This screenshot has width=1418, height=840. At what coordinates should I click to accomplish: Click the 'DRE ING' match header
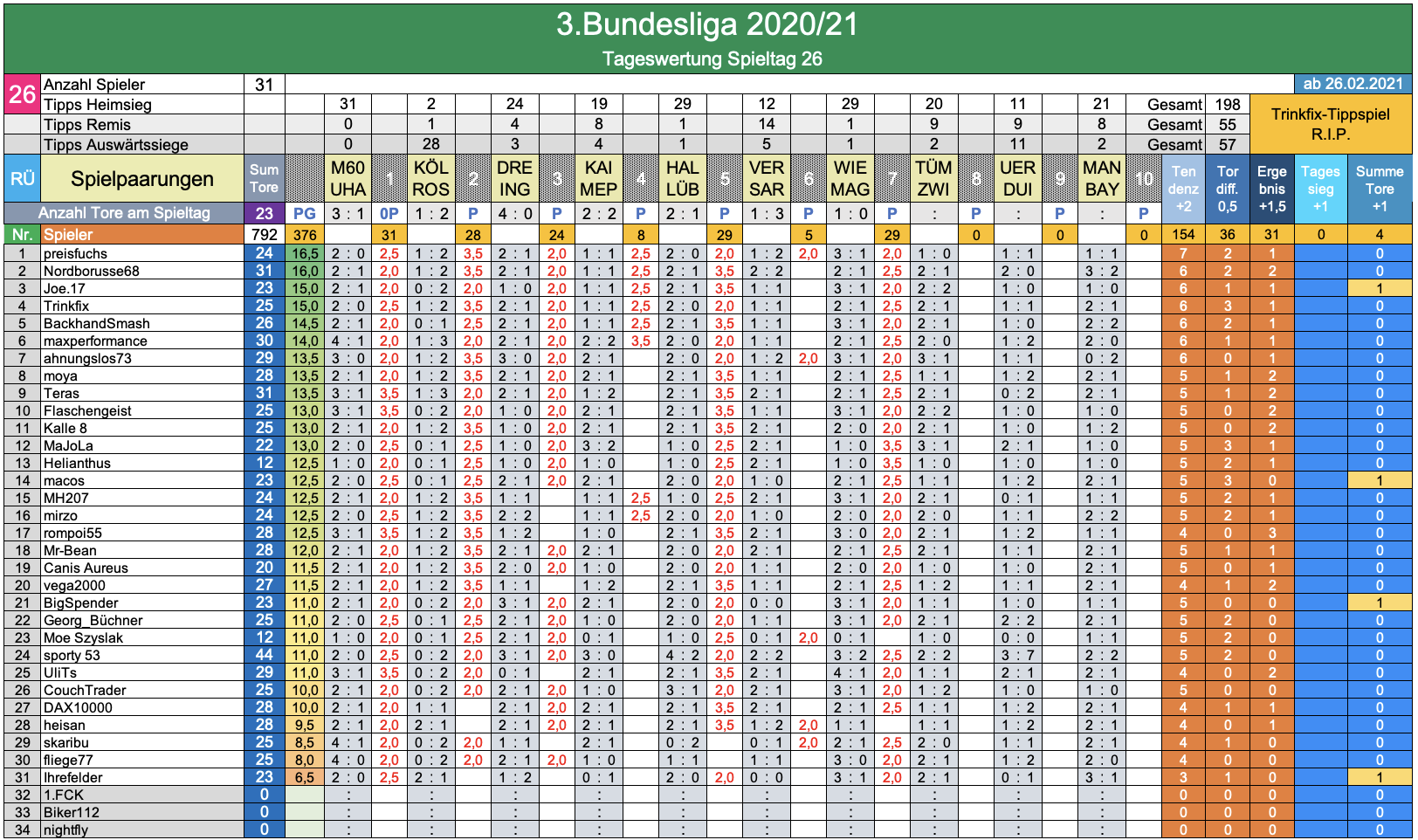515,179
